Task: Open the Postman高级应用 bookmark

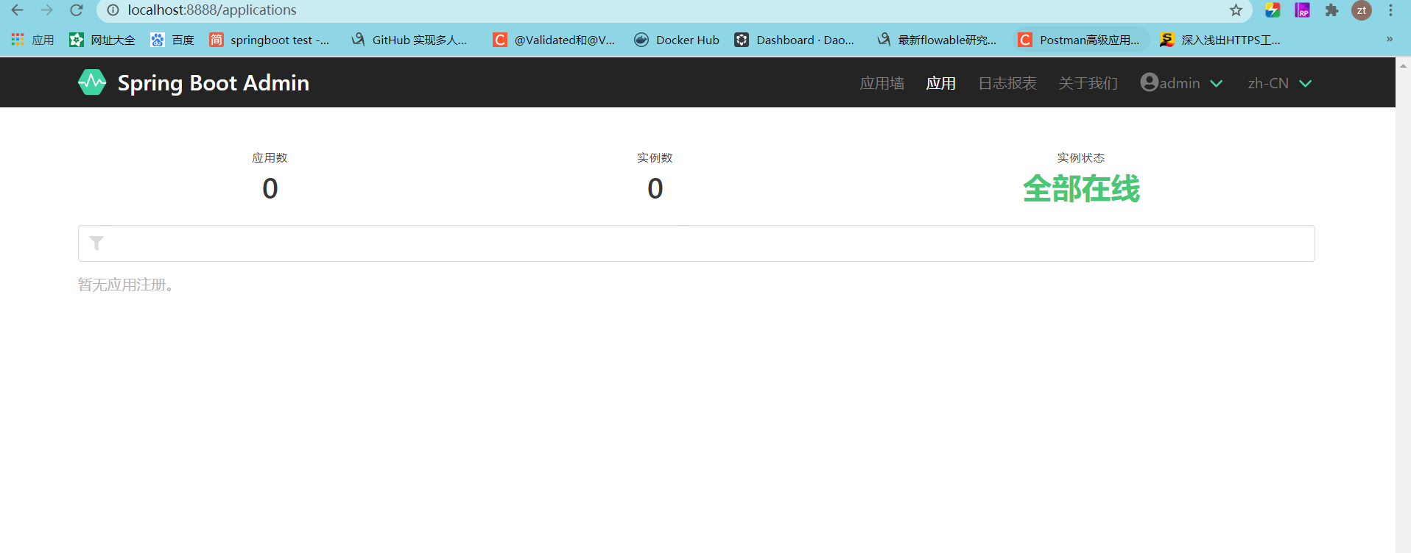Action: pyautogui.click(x=1079, y=40)
